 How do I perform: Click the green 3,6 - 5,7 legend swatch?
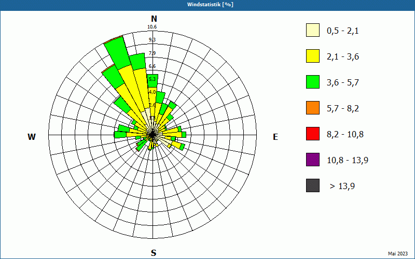pos(313,82)
